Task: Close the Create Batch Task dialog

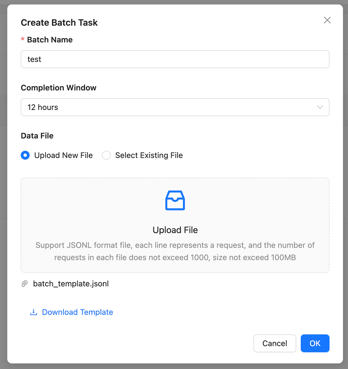Action: tap(327, 20)
